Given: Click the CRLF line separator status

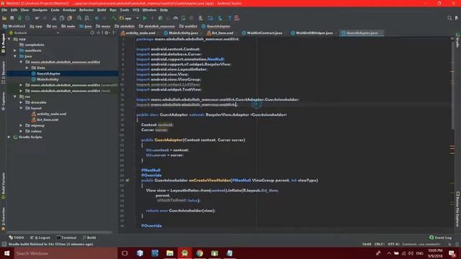Looking at the screenshot, I should 379,244.
